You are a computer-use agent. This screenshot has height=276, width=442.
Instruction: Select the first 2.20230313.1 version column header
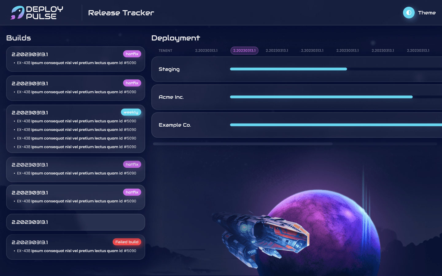coord(206,51)
